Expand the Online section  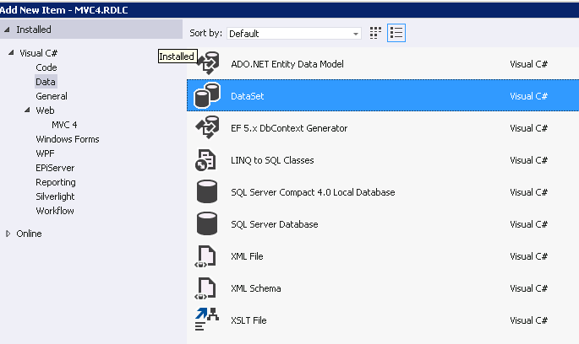pyautogui.click(x=8, y=234)
